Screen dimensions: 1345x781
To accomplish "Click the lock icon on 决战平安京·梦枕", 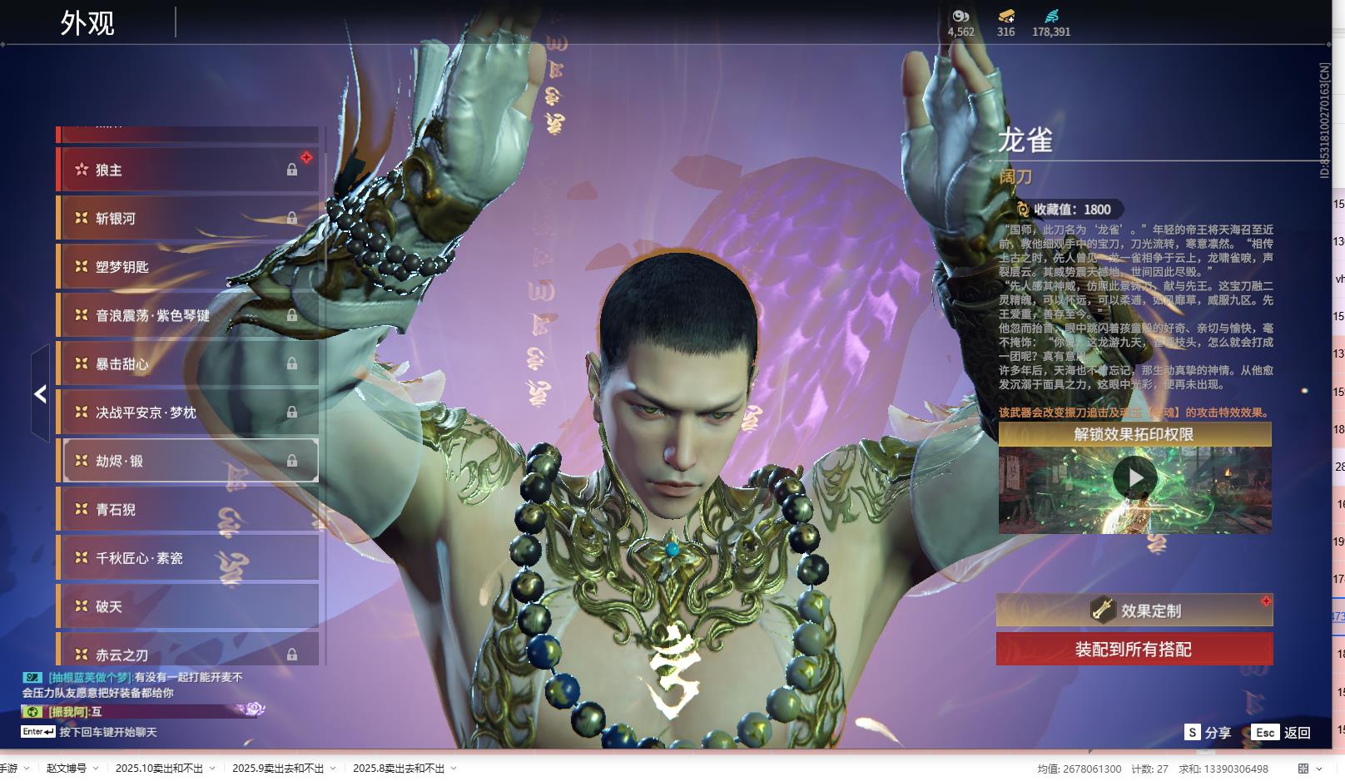I will coord(292,412).
